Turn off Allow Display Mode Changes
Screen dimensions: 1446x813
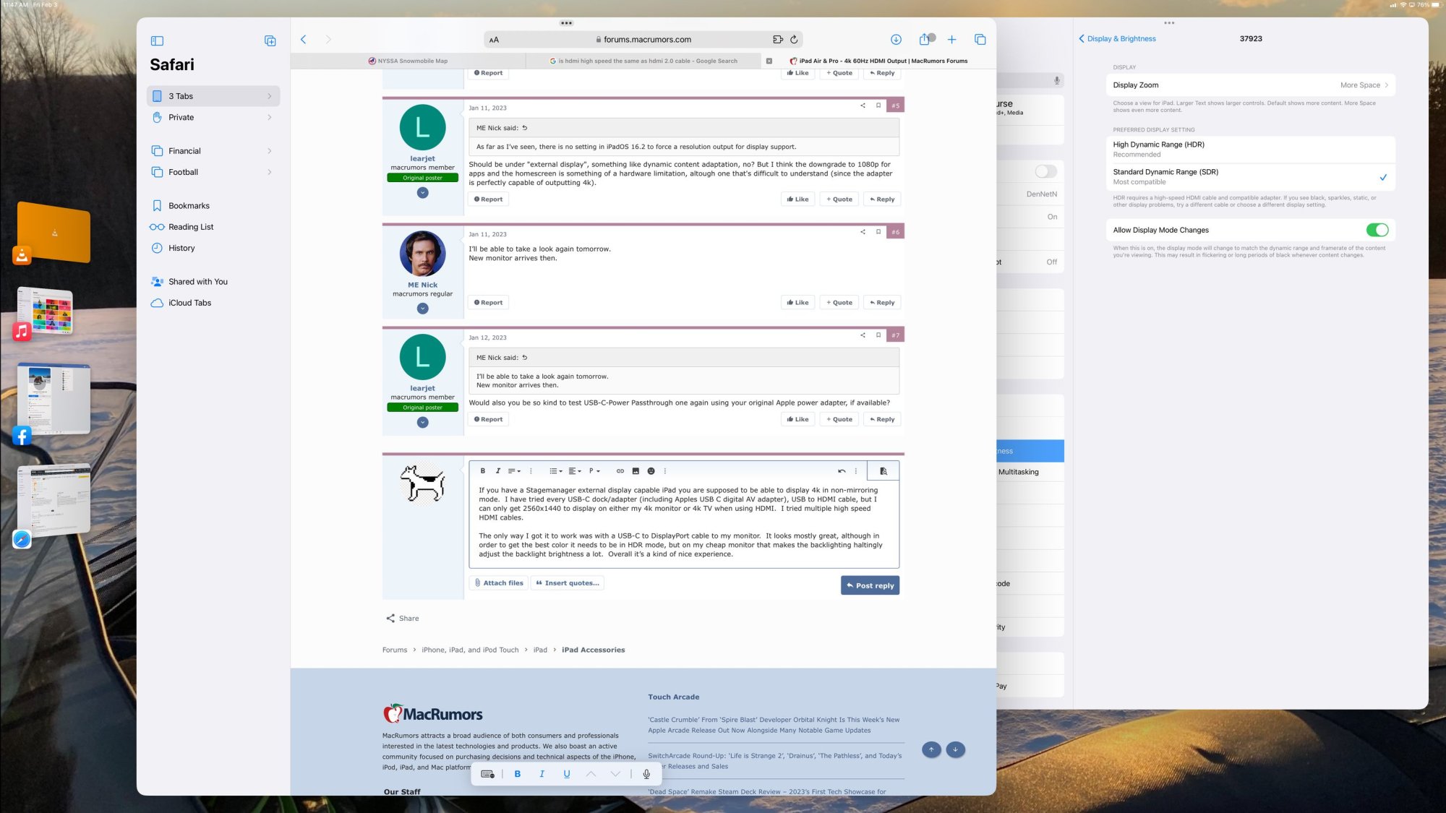(x=1377, y=230)
